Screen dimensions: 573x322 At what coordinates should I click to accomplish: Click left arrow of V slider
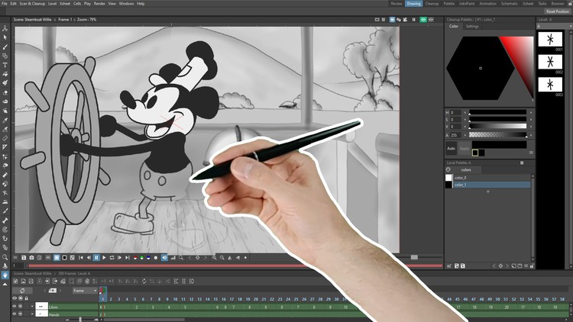click(x=465, y=127)
